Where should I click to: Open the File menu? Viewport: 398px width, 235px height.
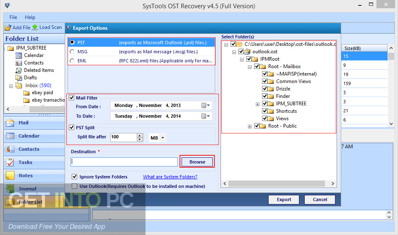tap(13, 17)
